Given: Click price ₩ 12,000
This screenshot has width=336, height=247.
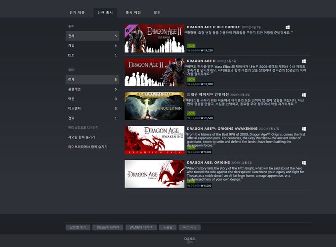Looking at the screenshot, I should [207, 84].
